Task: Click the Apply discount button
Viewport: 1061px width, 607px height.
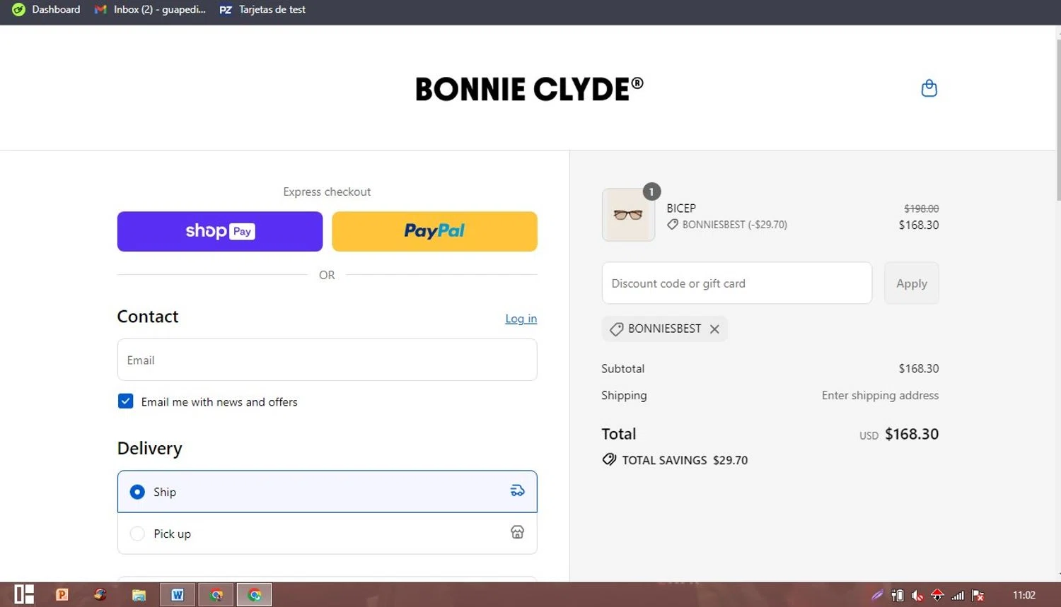Action: (911, 283)
